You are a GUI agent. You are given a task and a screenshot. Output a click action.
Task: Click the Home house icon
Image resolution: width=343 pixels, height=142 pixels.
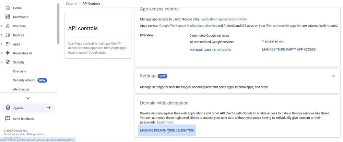8,8
